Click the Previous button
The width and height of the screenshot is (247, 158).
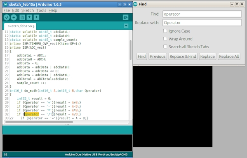pyautogui.click(x=158, y=57)
